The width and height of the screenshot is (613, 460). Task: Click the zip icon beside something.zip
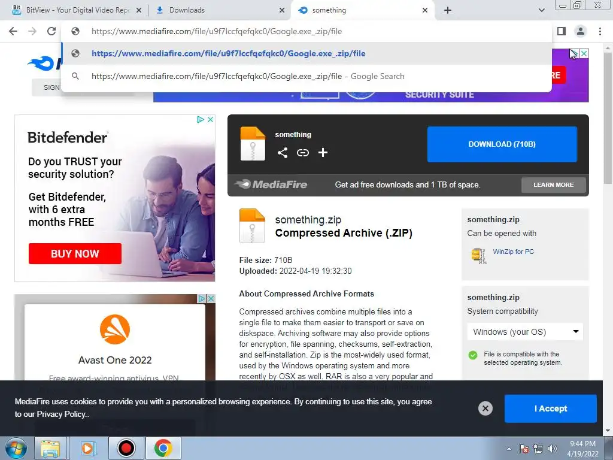[252, 226]
